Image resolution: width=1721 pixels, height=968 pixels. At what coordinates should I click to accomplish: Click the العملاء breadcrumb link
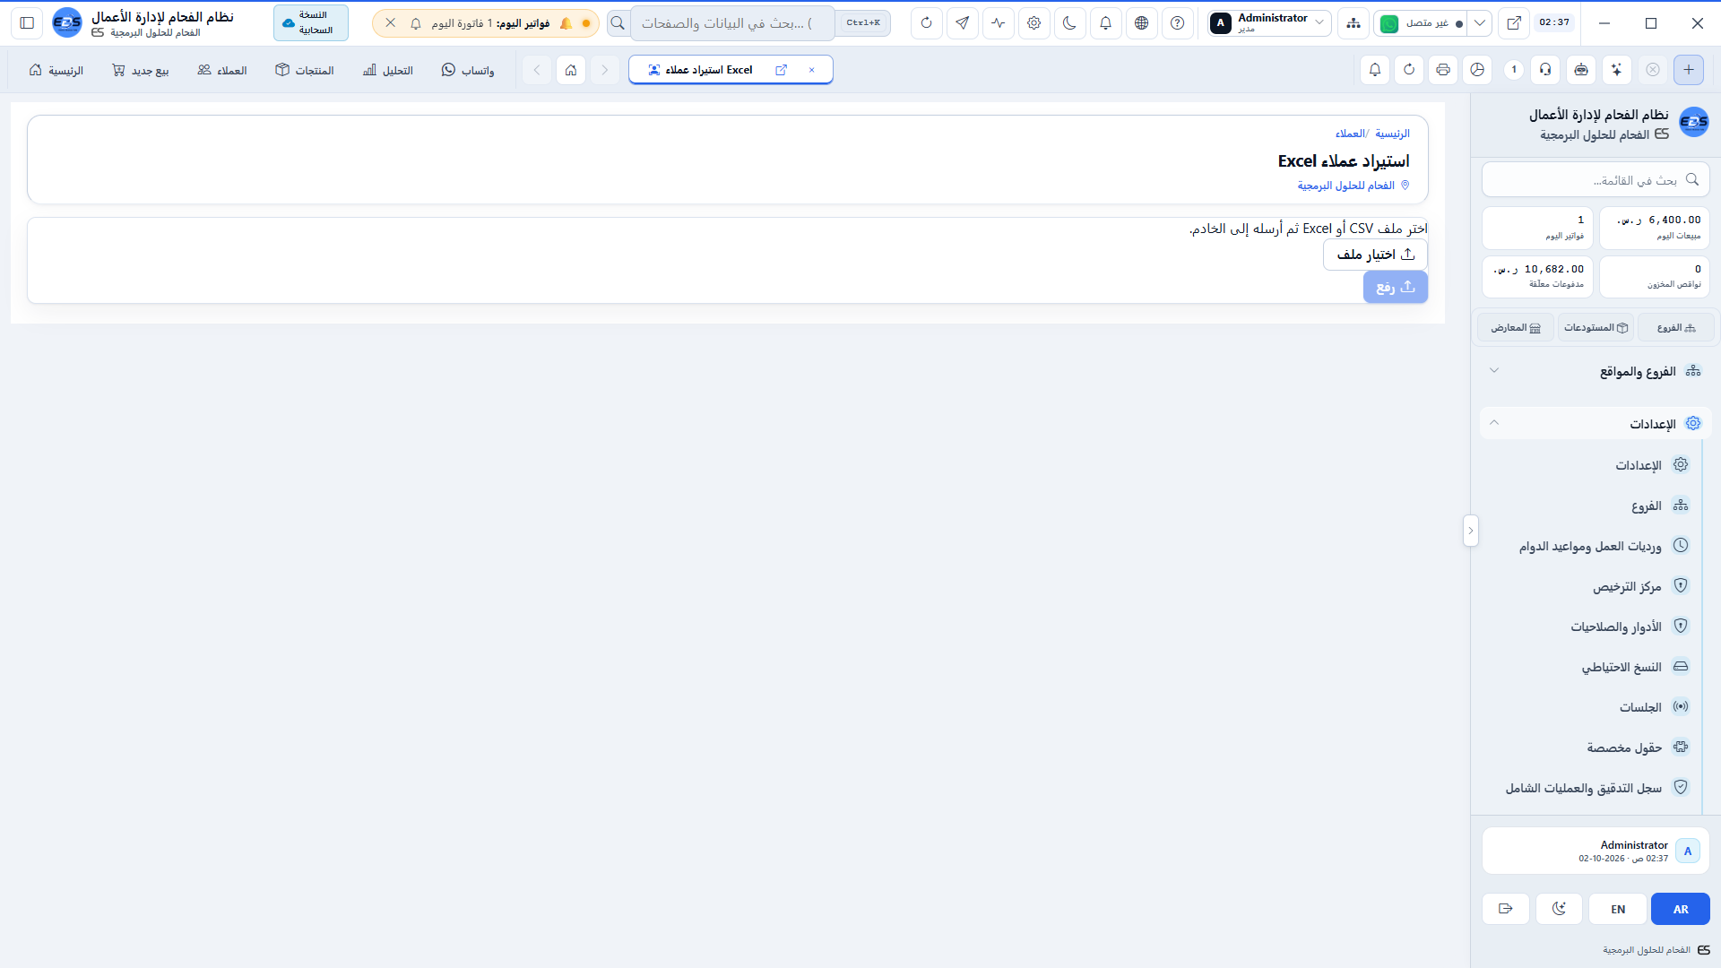point(1350,134)
